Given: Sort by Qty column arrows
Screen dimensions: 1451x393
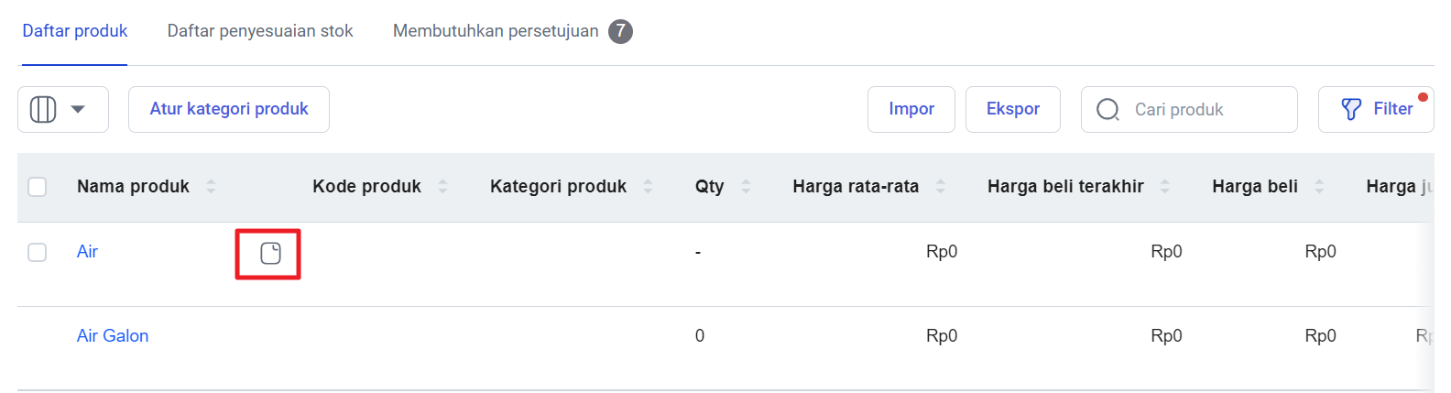Looking at the screenshot, I should 746,186.
